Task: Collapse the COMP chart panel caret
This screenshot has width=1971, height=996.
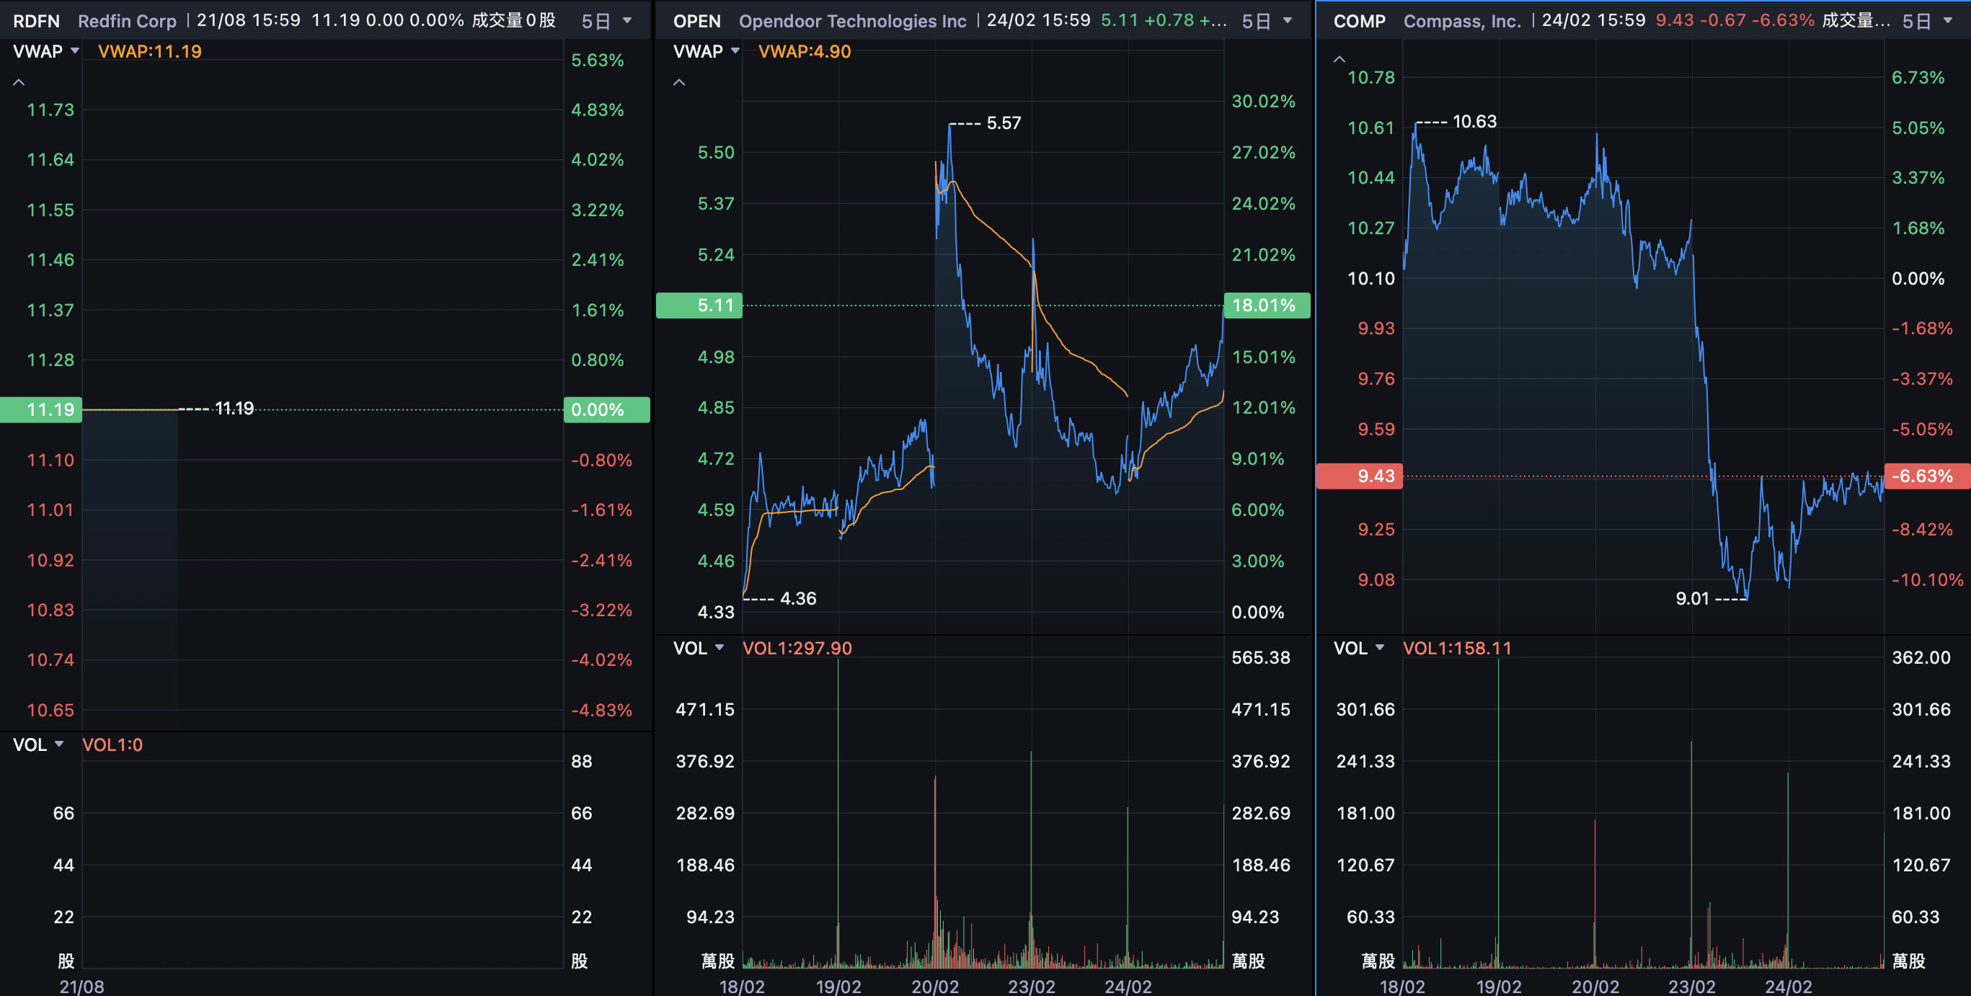Action: pyautogui.click(x=1339, y=59)
